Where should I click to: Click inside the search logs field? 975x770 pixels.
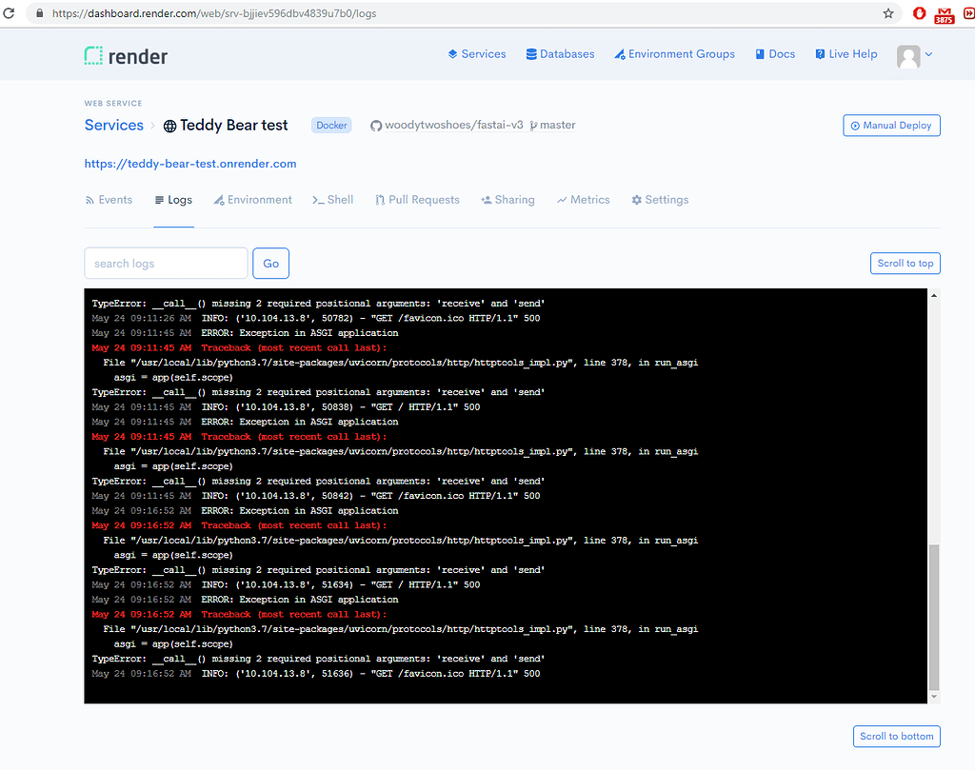pyautogui.click(x=166, y=263)
